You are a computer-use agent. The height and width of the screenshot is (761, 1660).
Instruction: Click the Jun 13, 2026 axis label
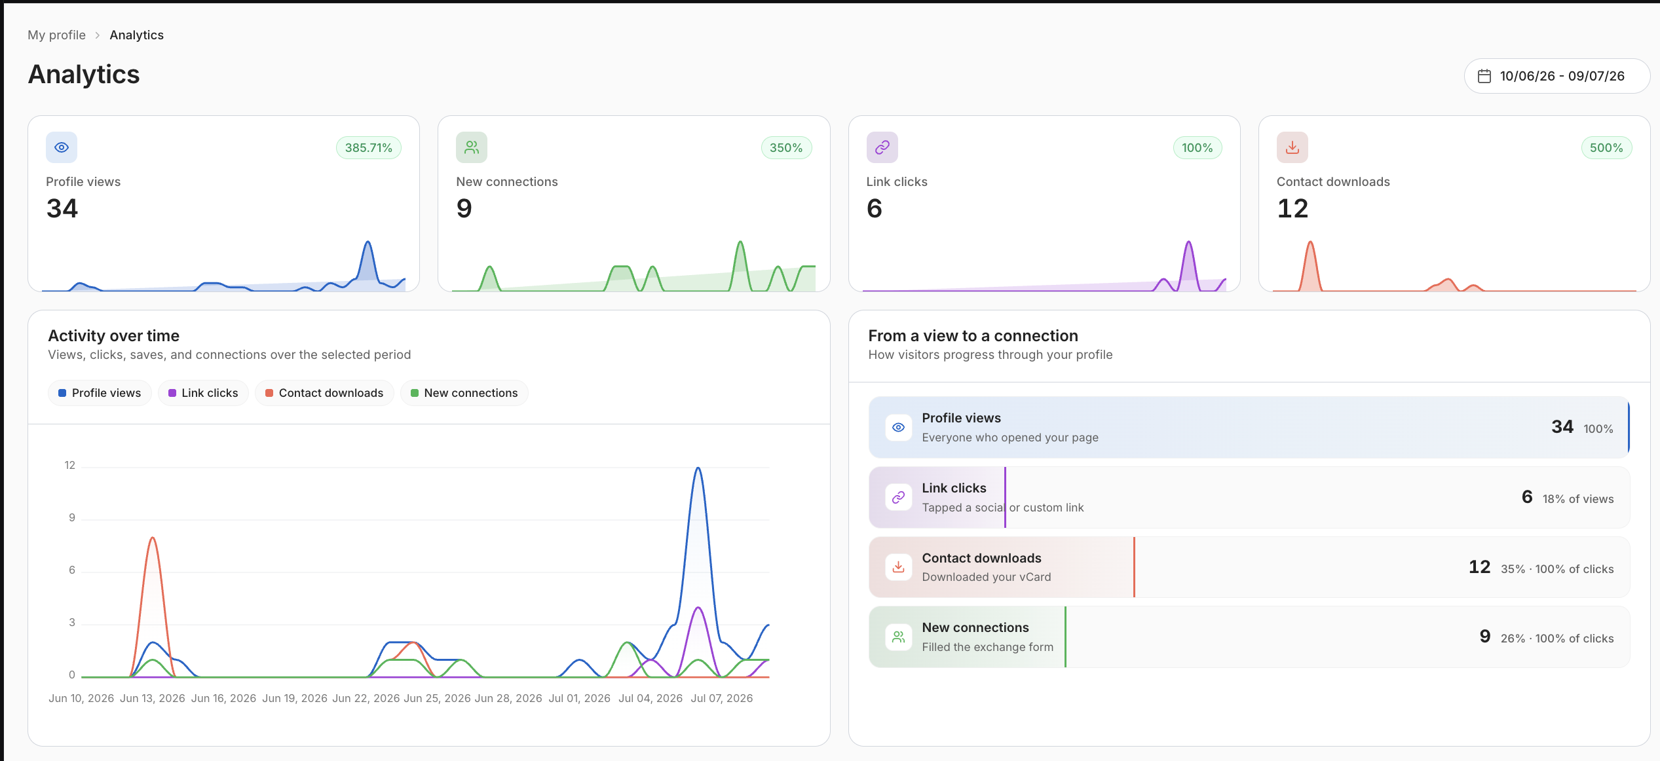click(153, 698)
